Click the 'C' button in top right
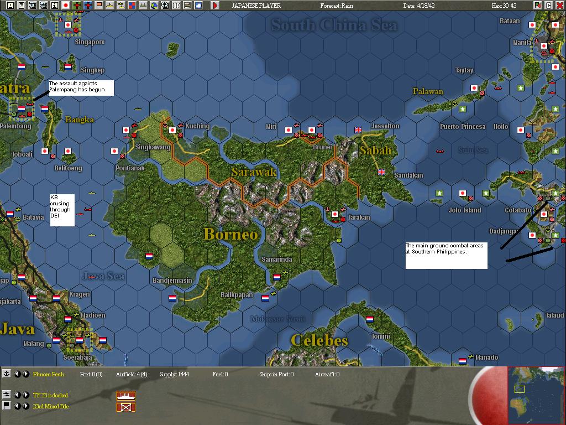This screenshot has height=425, width=566. coord(548,6)
